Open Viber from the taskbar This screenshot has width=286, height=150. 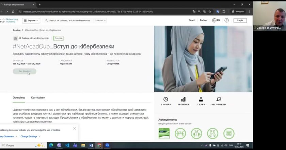[x=59, y=145]
